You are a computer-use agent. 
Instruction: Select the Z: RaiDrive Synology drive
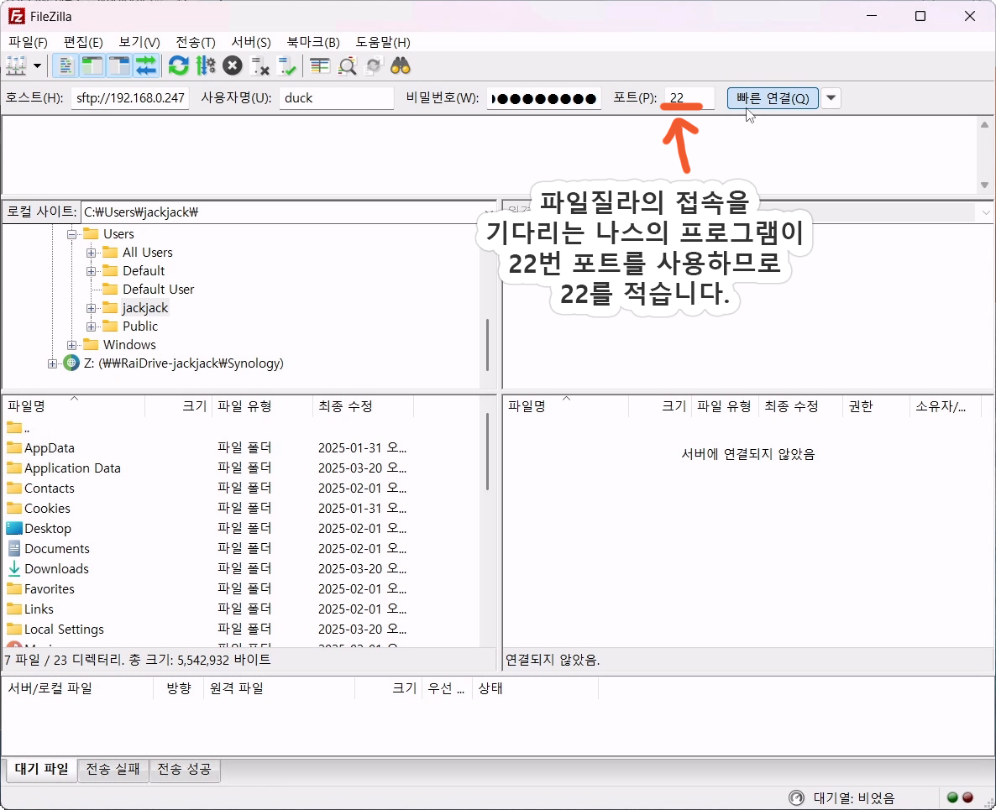click(184, 363)
